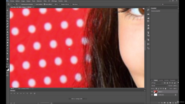The image size is (185, 104).
Task: Select the Lasso tool
Action: click(x=8, y=16)
